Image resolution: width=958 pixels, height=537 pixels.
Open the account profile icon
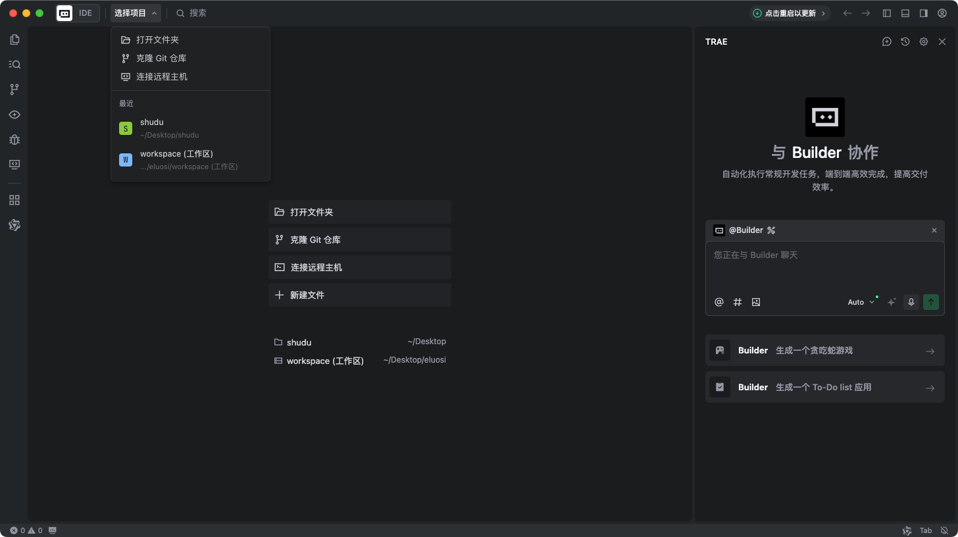pyautogui.click(x=942, y=13)
